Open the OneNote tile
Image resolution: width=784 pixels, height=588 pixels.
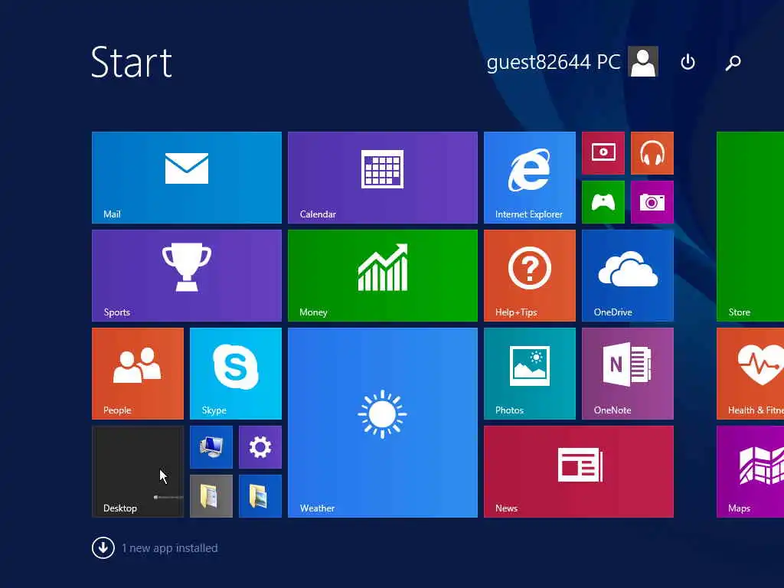tap(628, 374)
